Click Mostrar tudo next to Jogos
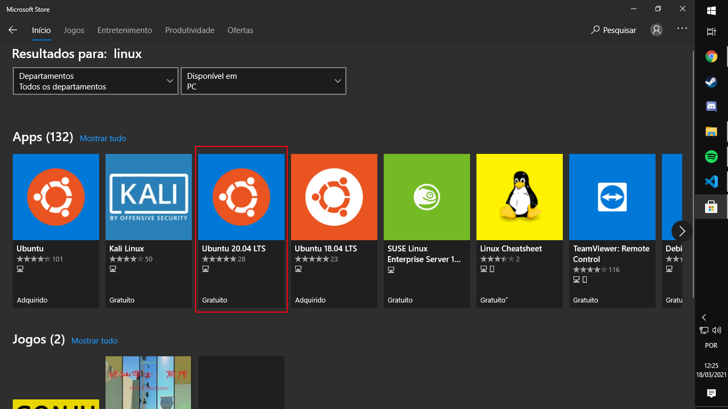 pos(94,341)
